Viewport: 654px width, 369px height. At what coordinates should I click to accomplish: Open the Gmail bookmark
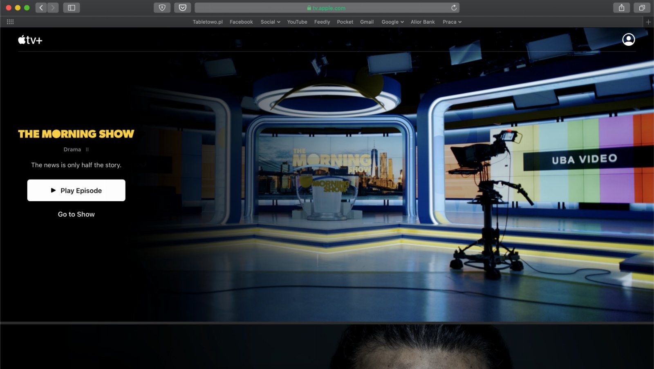pos(367,22)
